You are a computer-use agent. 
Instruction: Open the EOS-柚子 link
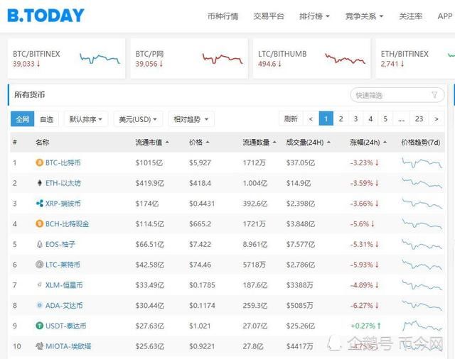point(60,244)
